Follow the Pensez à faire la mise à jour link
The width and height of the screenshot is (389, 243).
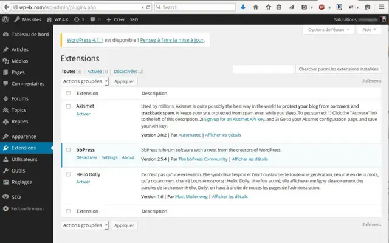172,40
